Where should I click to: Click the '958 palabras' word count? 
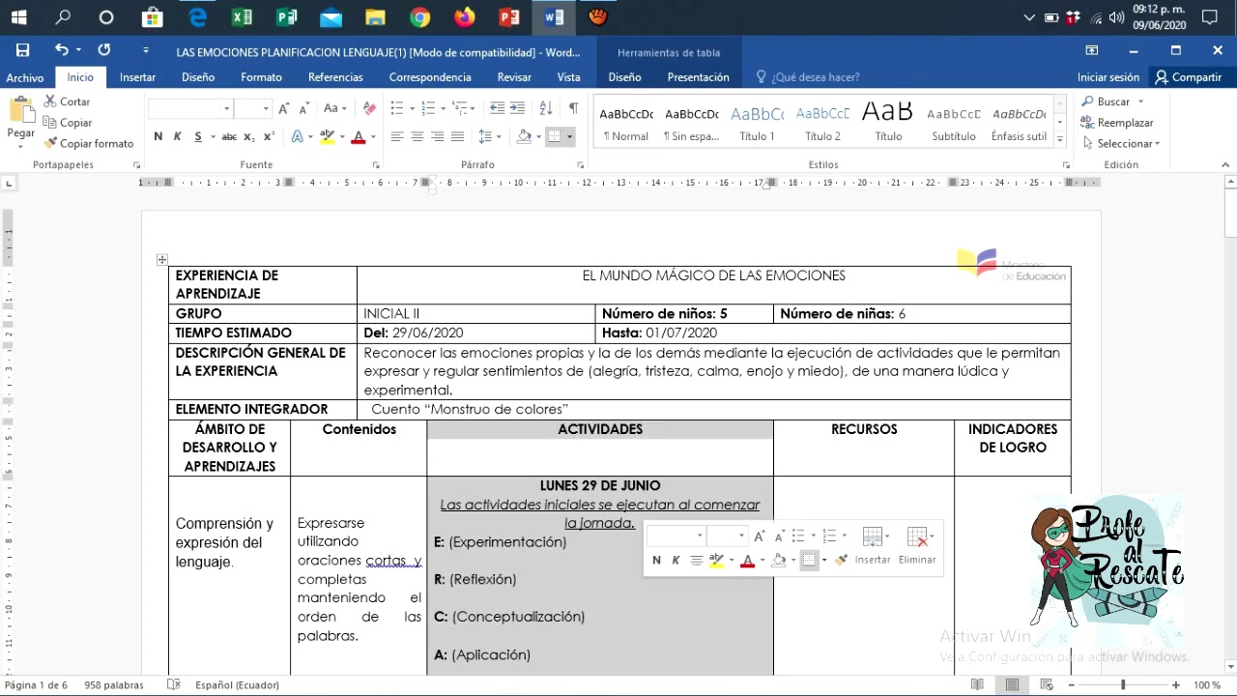(114, 684)
